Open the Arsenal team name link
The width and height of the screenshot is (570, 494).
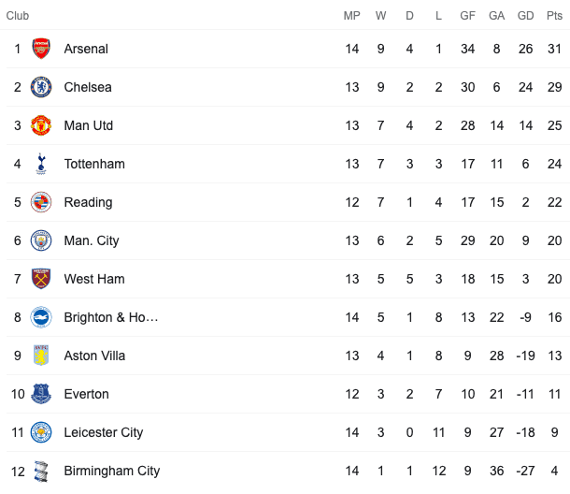click(86, 49)
